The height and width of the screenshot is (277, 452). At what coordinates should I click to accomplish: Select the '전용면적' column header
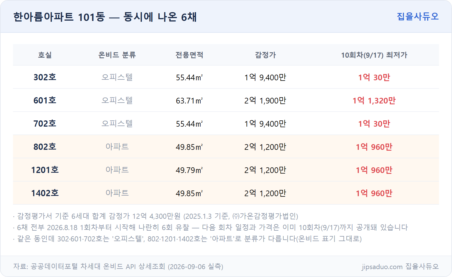click(189, 55)
